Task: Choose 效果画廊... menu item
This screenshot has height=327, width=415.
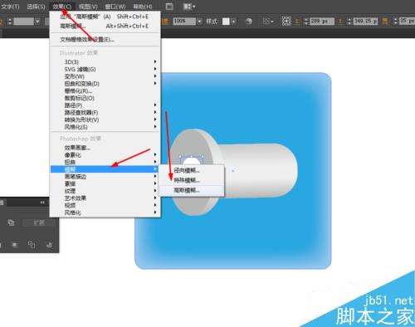Action: coord(105,148)
